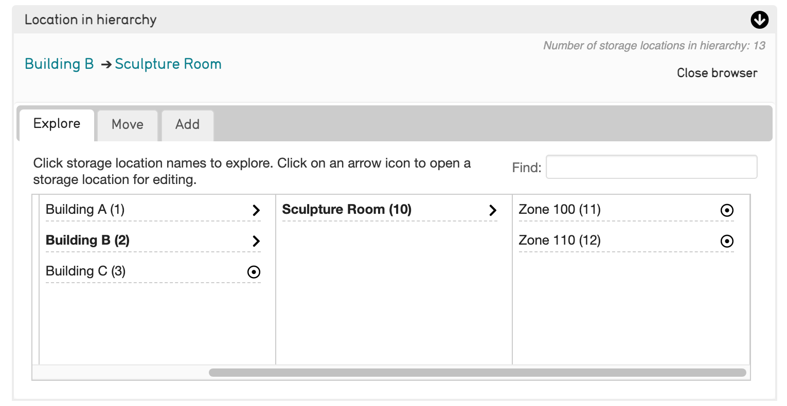Click the Building B breadcrumb link
Viewport: 787px width, 406px height.
59,64
